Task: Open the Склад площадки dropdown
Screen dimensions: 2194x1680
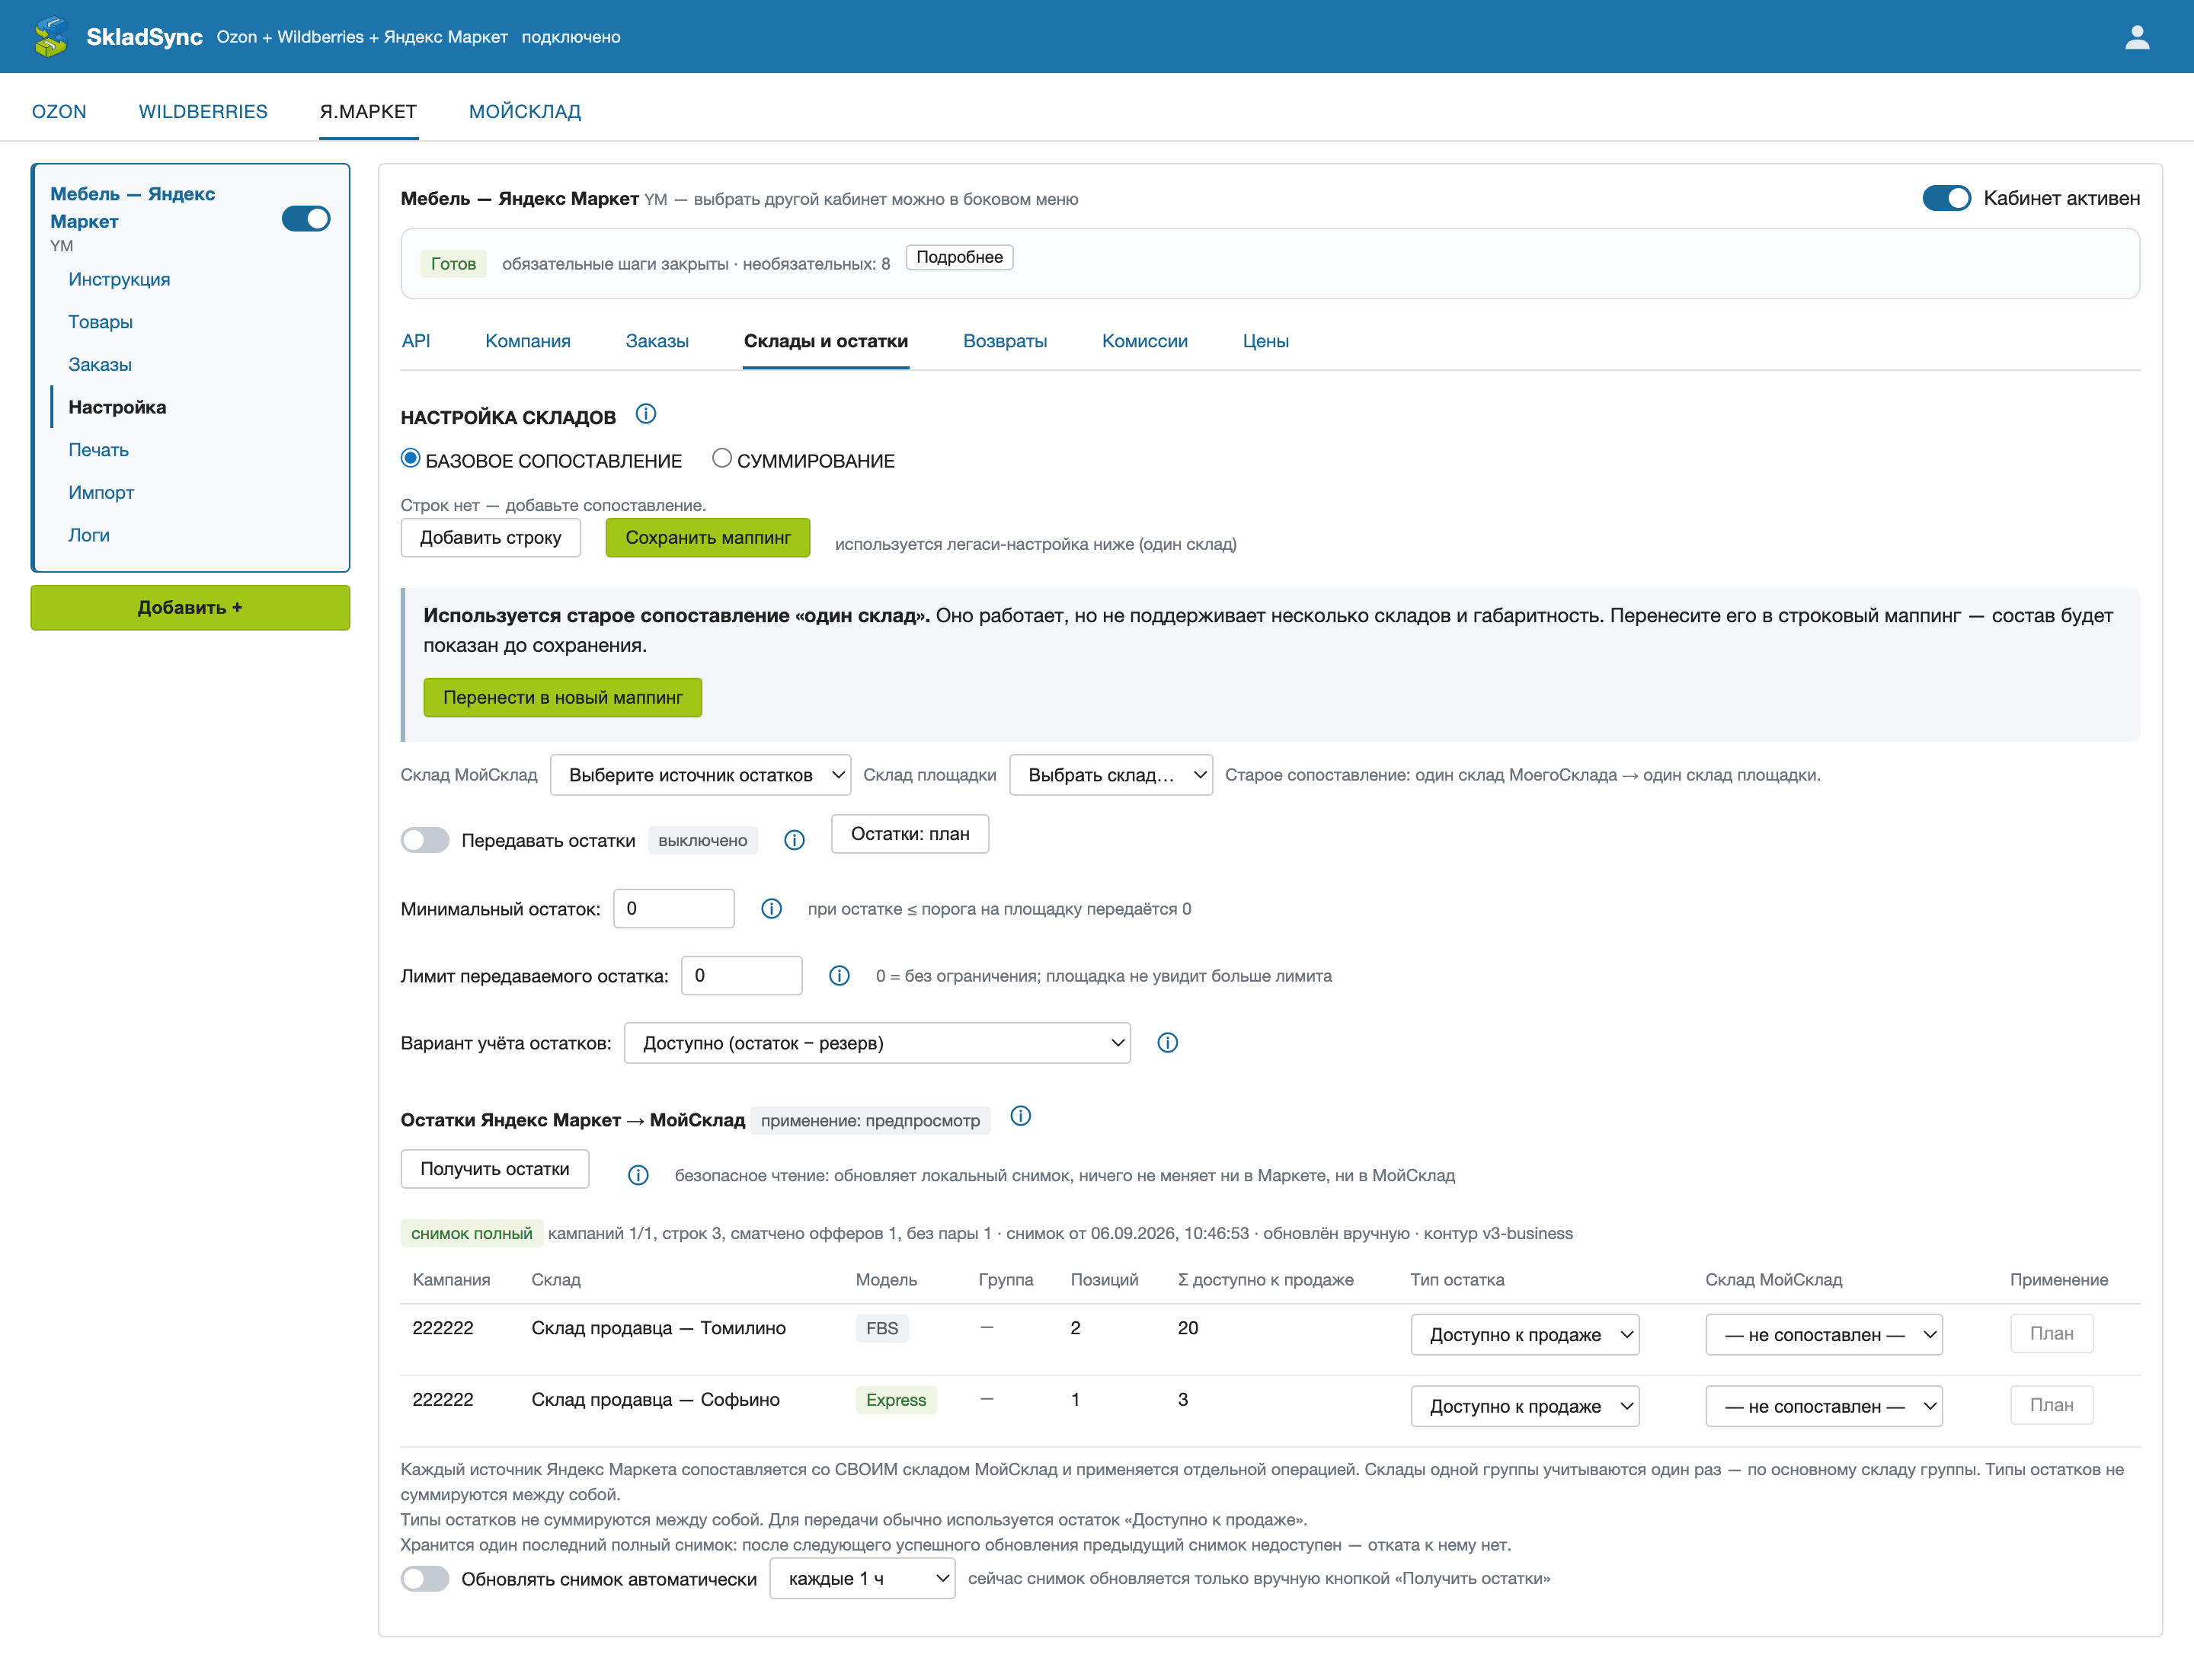Action: pos(1111,775)
